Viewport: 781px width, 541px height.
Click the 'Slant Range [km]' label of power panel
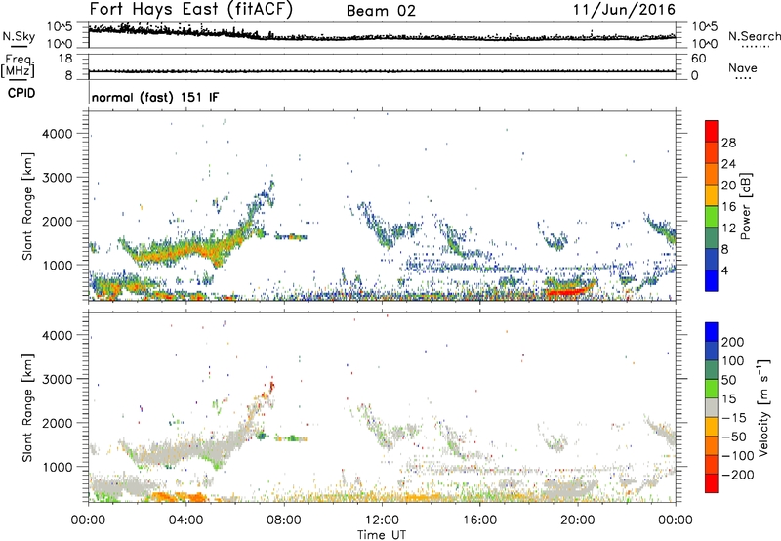[x=27, y=206]
